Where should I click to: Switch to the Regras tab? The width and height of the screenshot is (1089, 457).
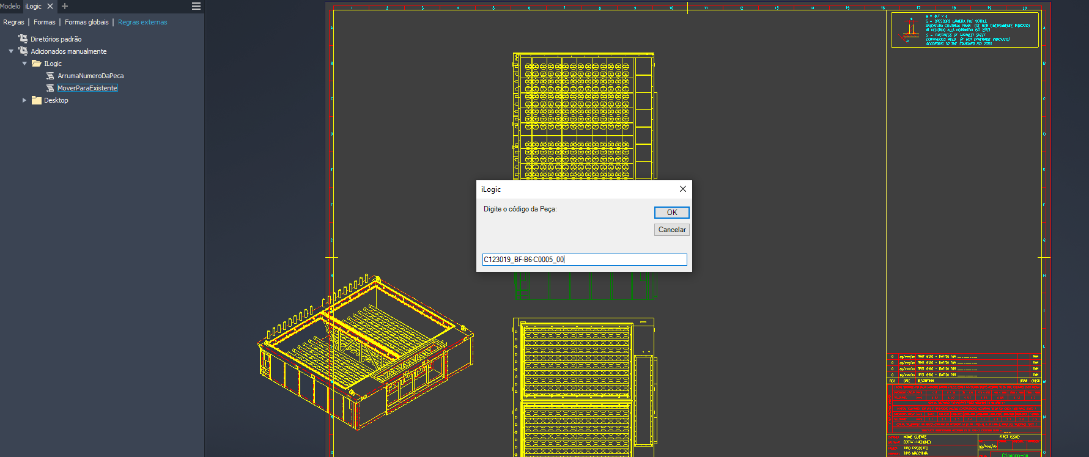[13, 22]
